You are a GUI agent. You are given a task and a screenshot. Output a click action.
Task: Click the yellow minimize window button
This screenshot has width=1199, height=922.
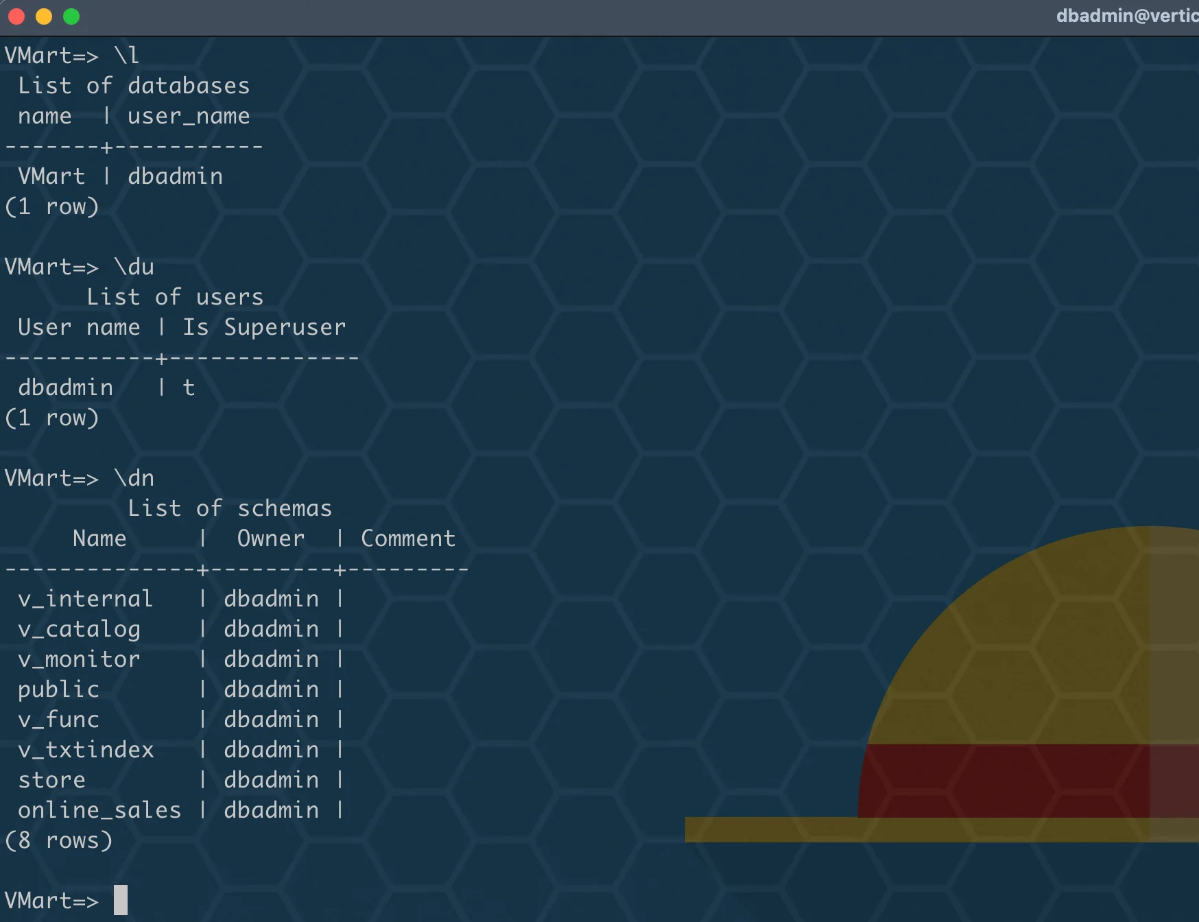44,16
